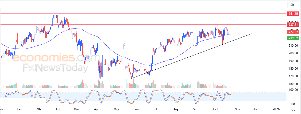The image size is (301, 114).
Task: Click the 170.00 price axis value
Action: click(293, 76)
